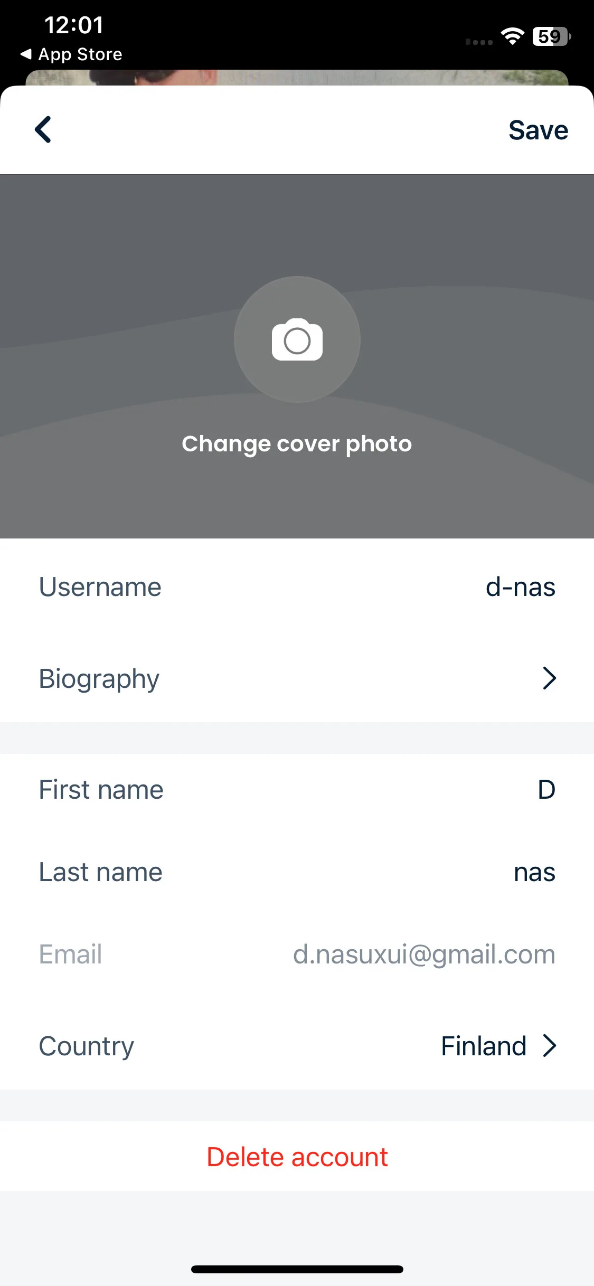Tap the back arrow icon
The image size is (594, 1286).
43,129
